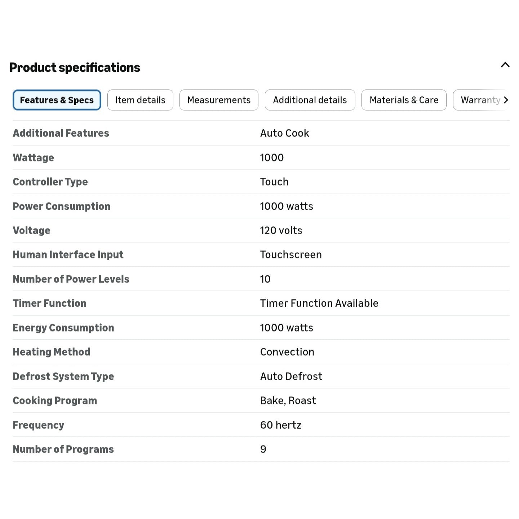Click the Controller Type label
Image resolution: width=519 pixels, height=519 pixels.
pos(50,182)
